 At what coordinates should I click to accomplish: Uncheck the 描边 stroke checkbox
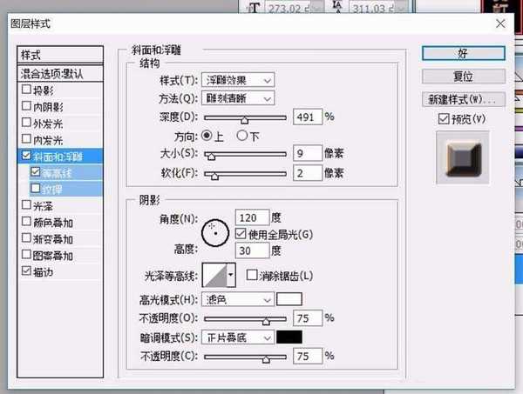click(26, 270)
